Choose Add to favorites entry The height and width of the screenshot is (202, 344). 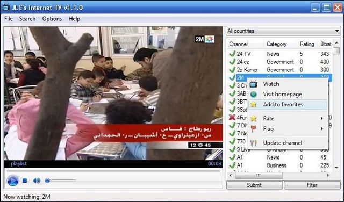(x=288, y=104)
